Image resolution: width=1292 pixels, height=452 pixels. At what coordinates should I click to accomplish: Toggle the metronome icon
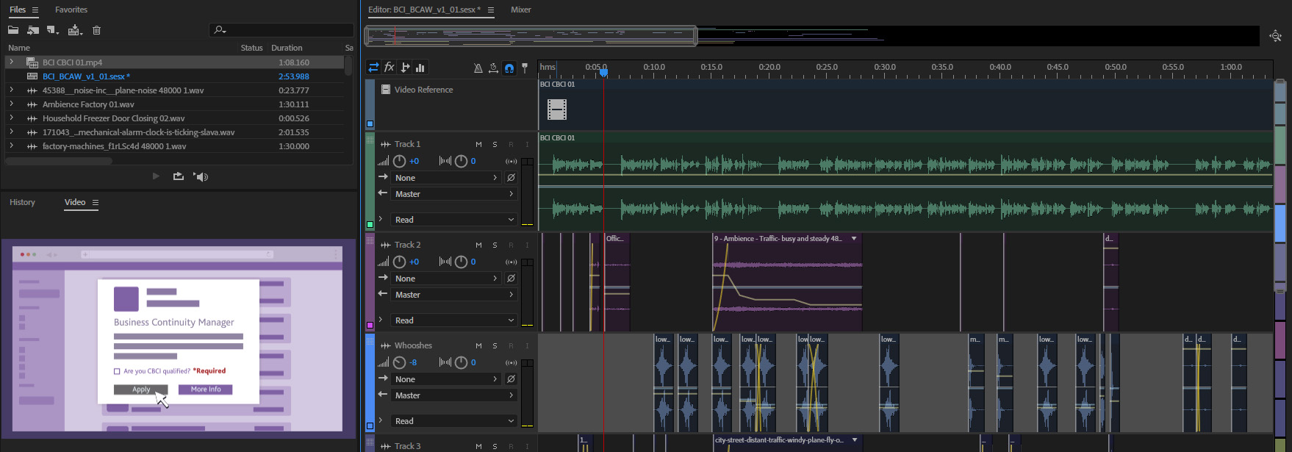point(478,68)
